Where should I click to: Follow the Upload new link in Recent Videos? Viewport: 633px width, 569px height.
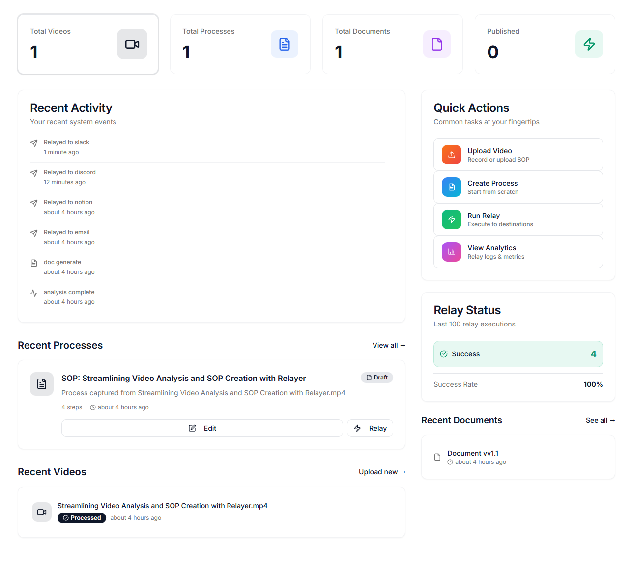click(382, 472)
